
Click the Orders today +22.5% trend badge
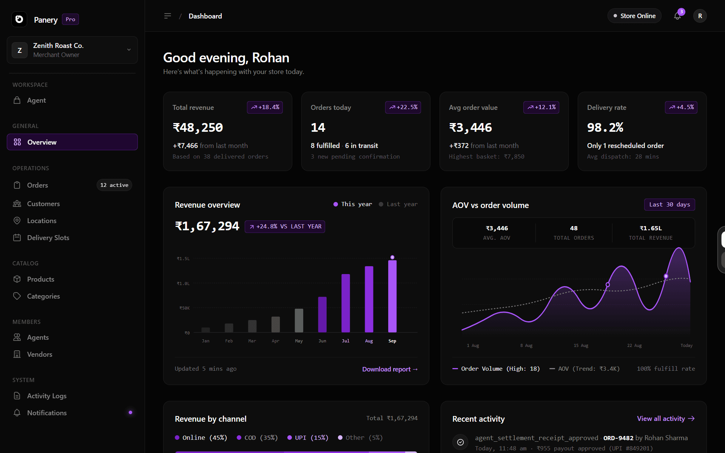point(403,107)
